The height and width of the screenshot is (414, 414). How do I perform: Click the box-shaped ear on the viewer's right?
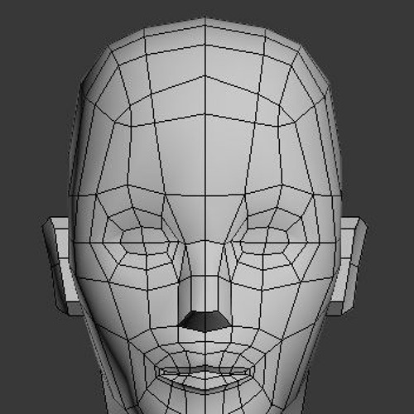pos(349,265)
